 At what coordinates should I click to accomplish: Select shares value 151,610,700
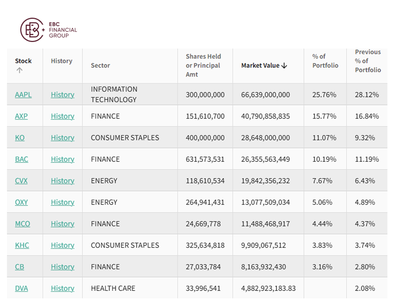pos(205,116)
